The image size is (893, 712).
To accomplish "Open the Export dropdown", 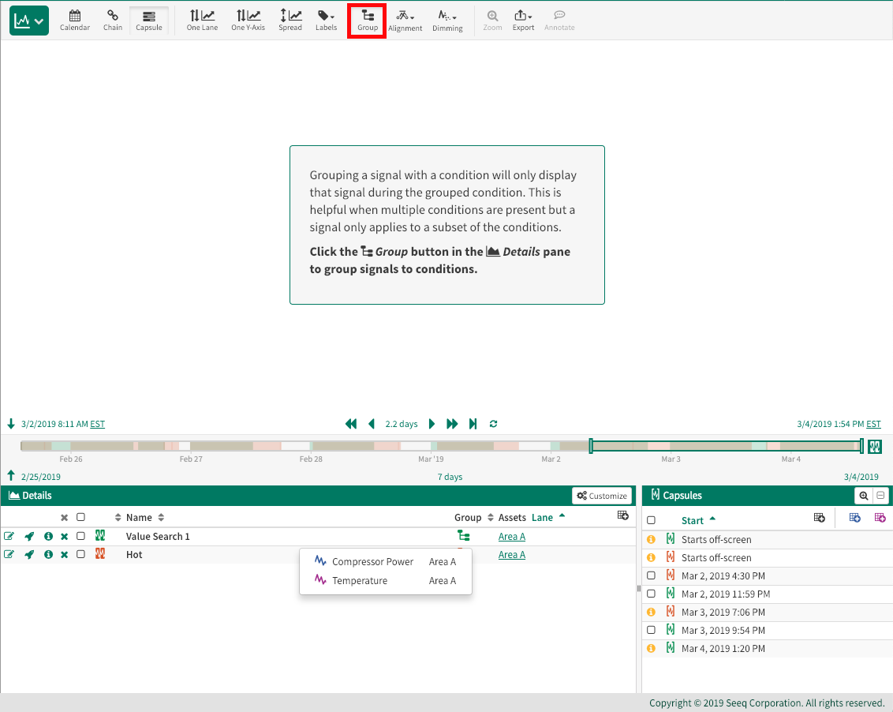I will (523, 20).
